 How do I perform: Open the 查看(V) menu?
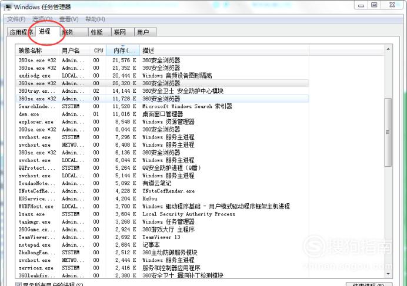[69, 19]
